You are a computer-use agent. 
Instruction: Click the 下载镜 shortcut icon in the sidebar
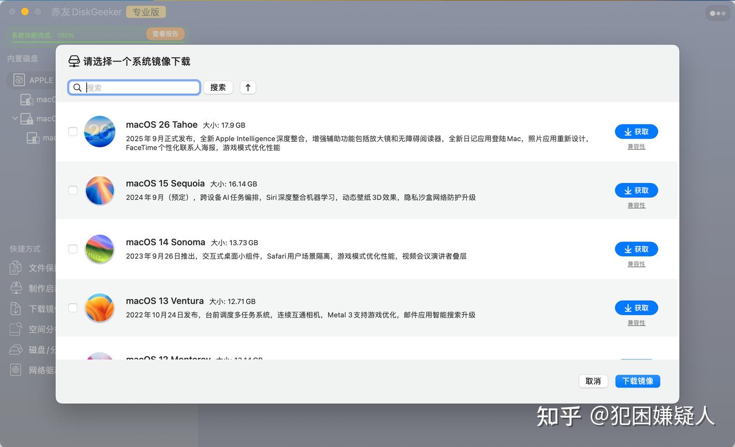tap(16, 308)
